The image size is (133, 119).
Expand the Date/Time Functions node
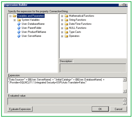pyautogui.click(x=62, y=24)
